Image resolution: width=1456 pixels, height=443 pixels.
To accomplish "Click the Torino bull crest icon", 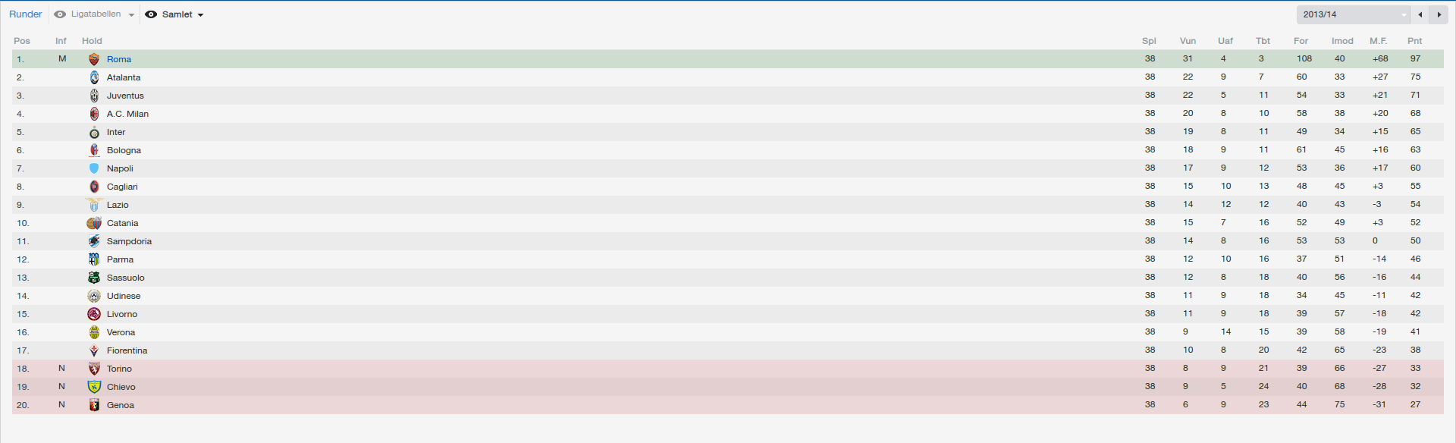I will pos(94,369).
